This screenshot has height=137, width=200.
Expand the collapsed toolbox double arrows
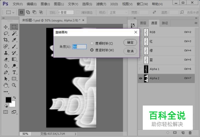click(x=3, y=18)
